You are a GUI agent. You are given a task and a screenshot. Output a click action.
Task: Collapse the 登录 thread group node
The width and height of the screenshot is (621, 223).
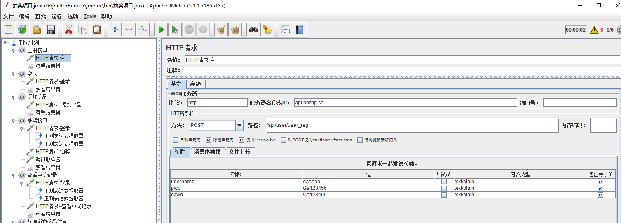point(13,74)
